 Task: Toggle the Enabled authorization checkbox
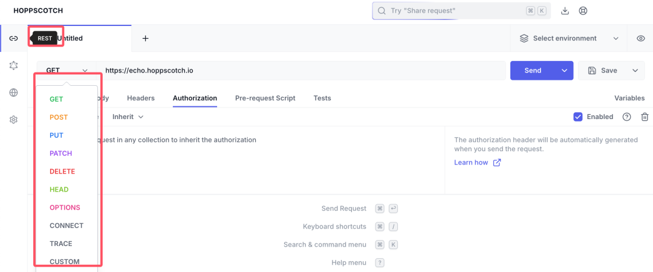pos(578,117)
